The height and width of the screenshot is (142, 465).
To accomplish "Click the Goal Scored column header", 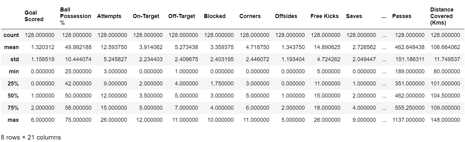I will click(34, 16).
